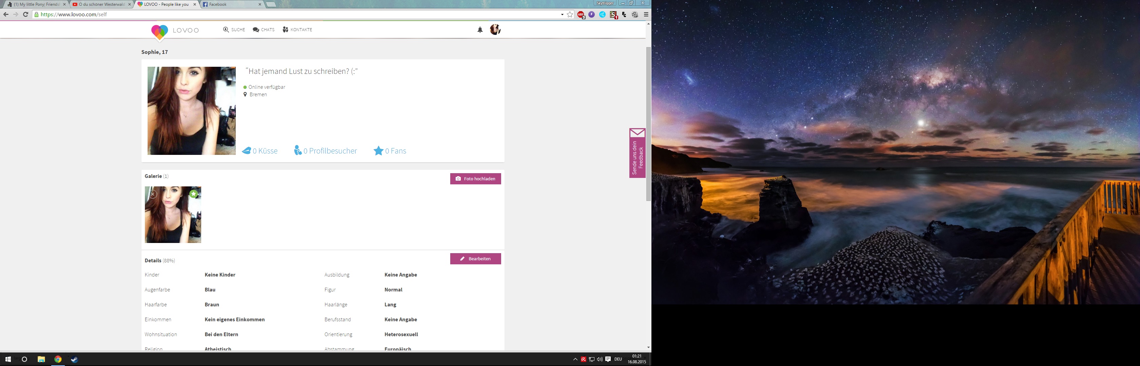The height and width of the screenshot is (366, 1140).
Task: Click the Avira tray icon
Action: tap(583, 359)
